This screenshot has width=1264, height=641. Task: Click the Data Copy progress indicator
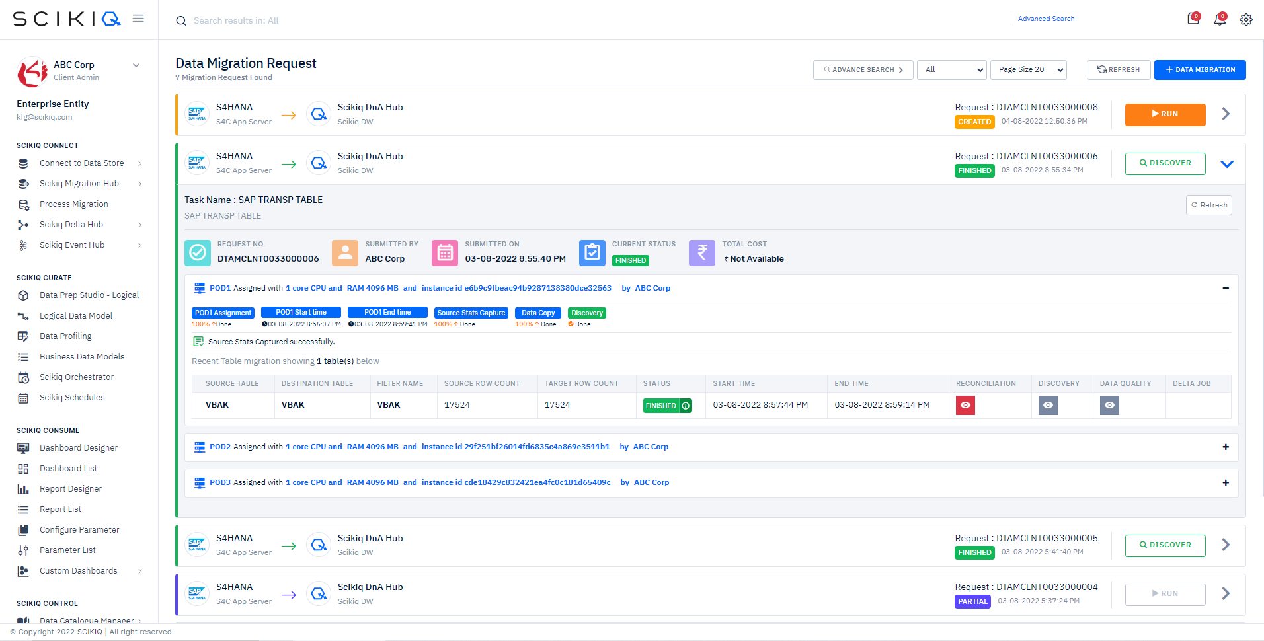tap(537, 312)
